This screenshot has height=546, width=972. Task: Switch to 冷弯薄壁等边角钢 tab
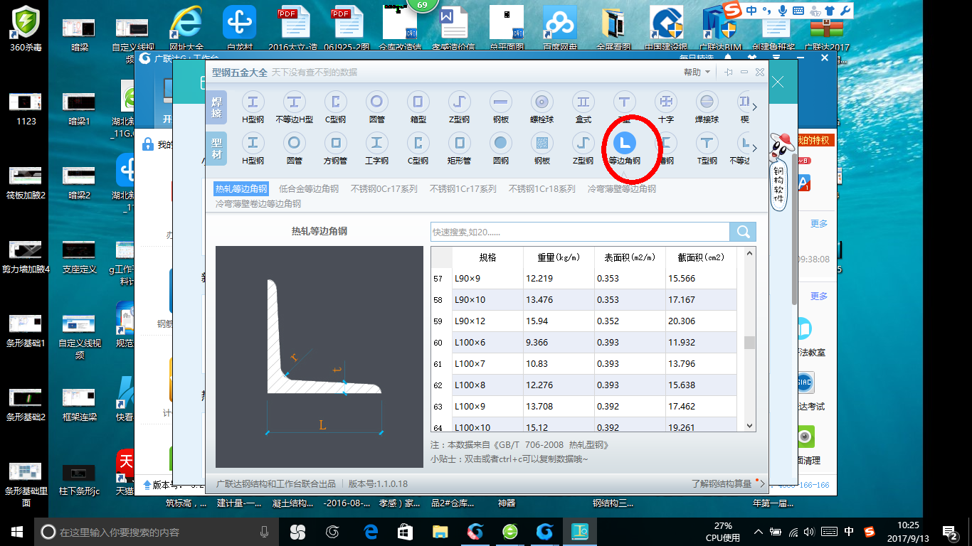pos(622,189)
